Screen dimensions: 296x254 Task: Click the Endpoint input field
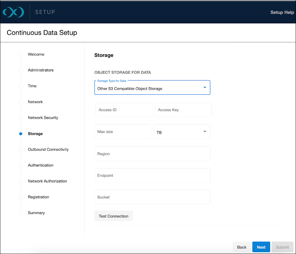pos(152,175)
